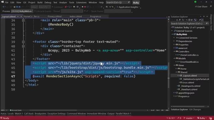Image resolution: width=214 pixels, height=120 pixels.
Task: Collapse the Controllers folder
Action: coord(175,52)
